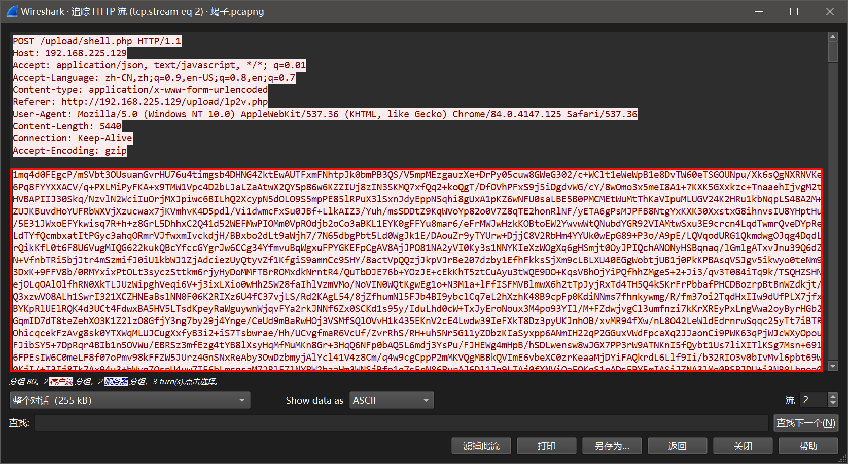
Task: Close the window using title bar X
Action: 830,11
